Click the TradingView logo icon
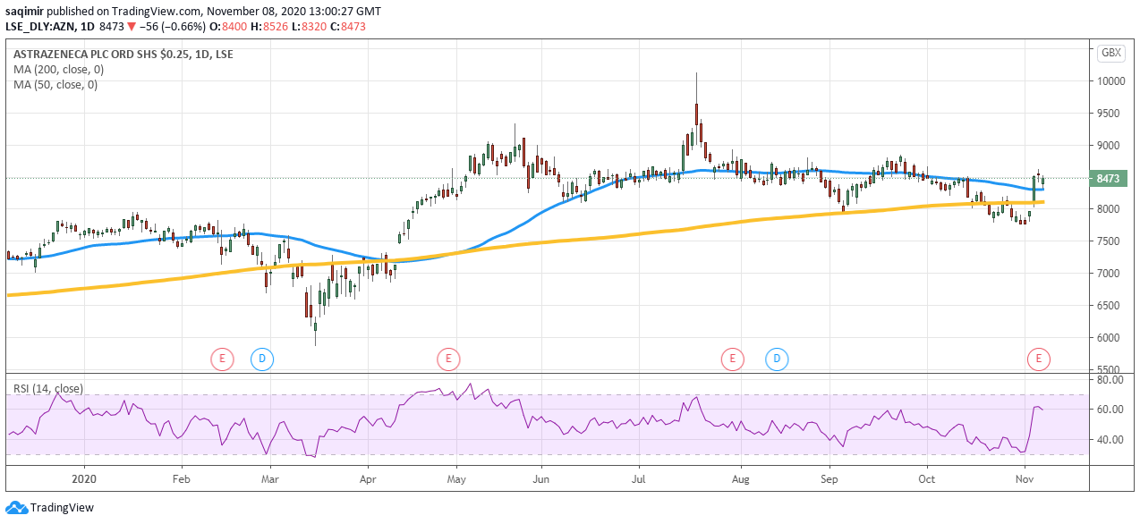The image size is (1140, 524). (16, 507)
